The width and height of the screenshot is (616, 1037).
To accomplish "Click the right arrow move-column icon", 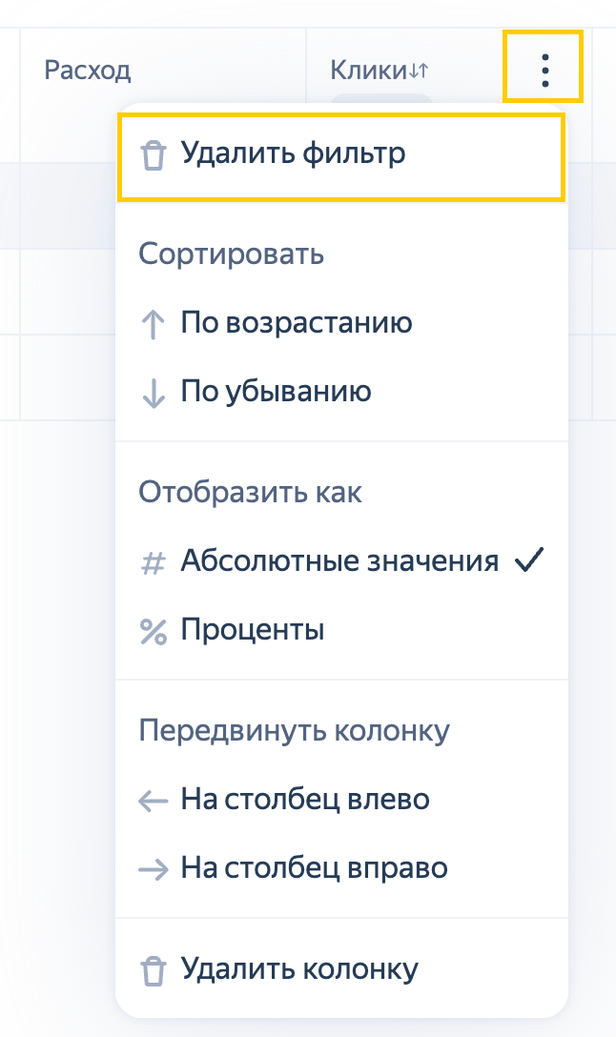I will click(x=153, y=869).
